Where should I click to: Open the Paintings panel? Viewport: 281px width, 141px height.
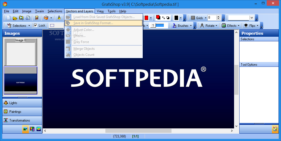coord(22,111)
